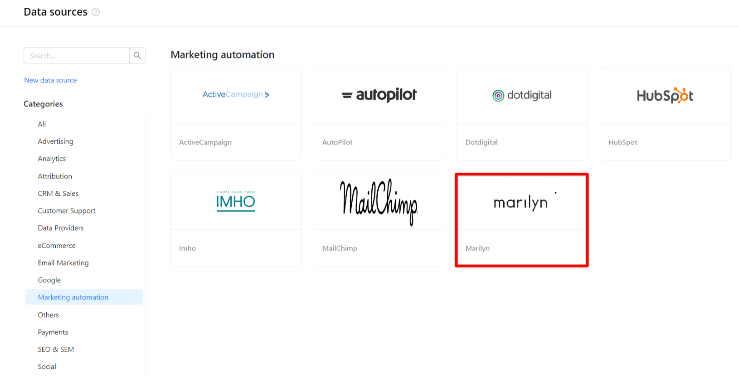The height and width of the screenshot is (382, 739).
Task: Click the HubSpot card label
Action: point(623,142)
